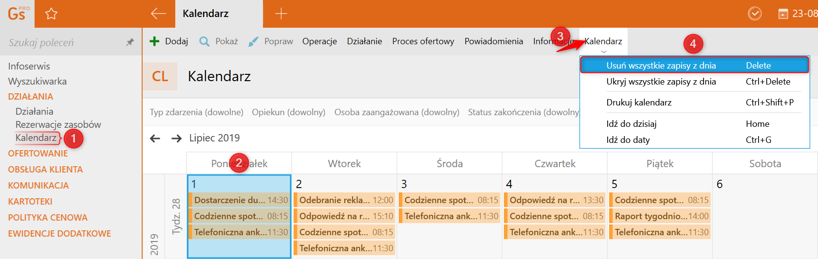Image resolution: width=818 pixels, height=259 pixels.
Task: Select Usuń wszystkie zapisy z dnia
Action: [x=661, y=66]
